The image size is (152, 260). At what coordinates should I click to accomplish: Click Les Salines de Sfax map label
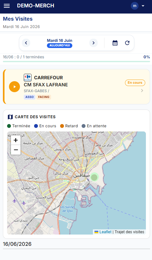coord(67,209)
